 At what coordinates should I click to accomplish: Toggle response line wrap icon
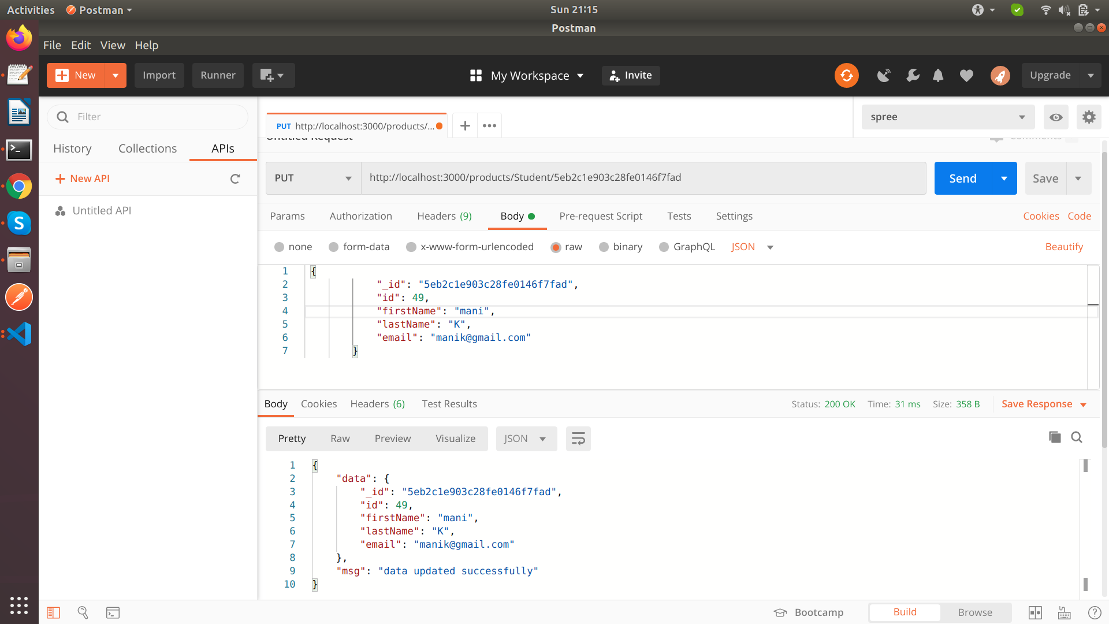[578, 439]
